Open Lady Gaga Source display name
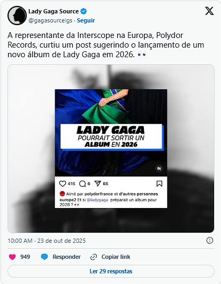Viewport: 221px width, 284px height. point(54,11)
